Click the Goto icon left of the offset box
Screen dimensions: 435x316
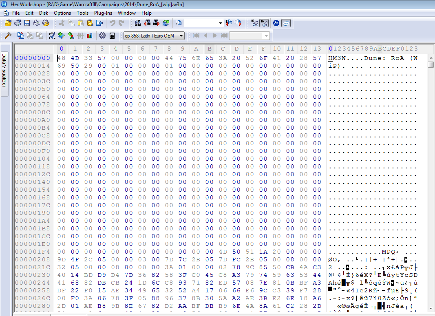pyautogui.click(x=179, y=23)
